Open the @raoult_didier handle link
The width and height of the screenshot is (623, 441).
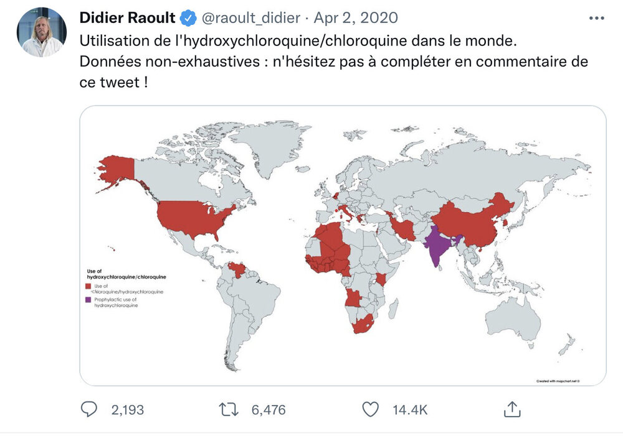pyautogui.click(x=251, y=18)
